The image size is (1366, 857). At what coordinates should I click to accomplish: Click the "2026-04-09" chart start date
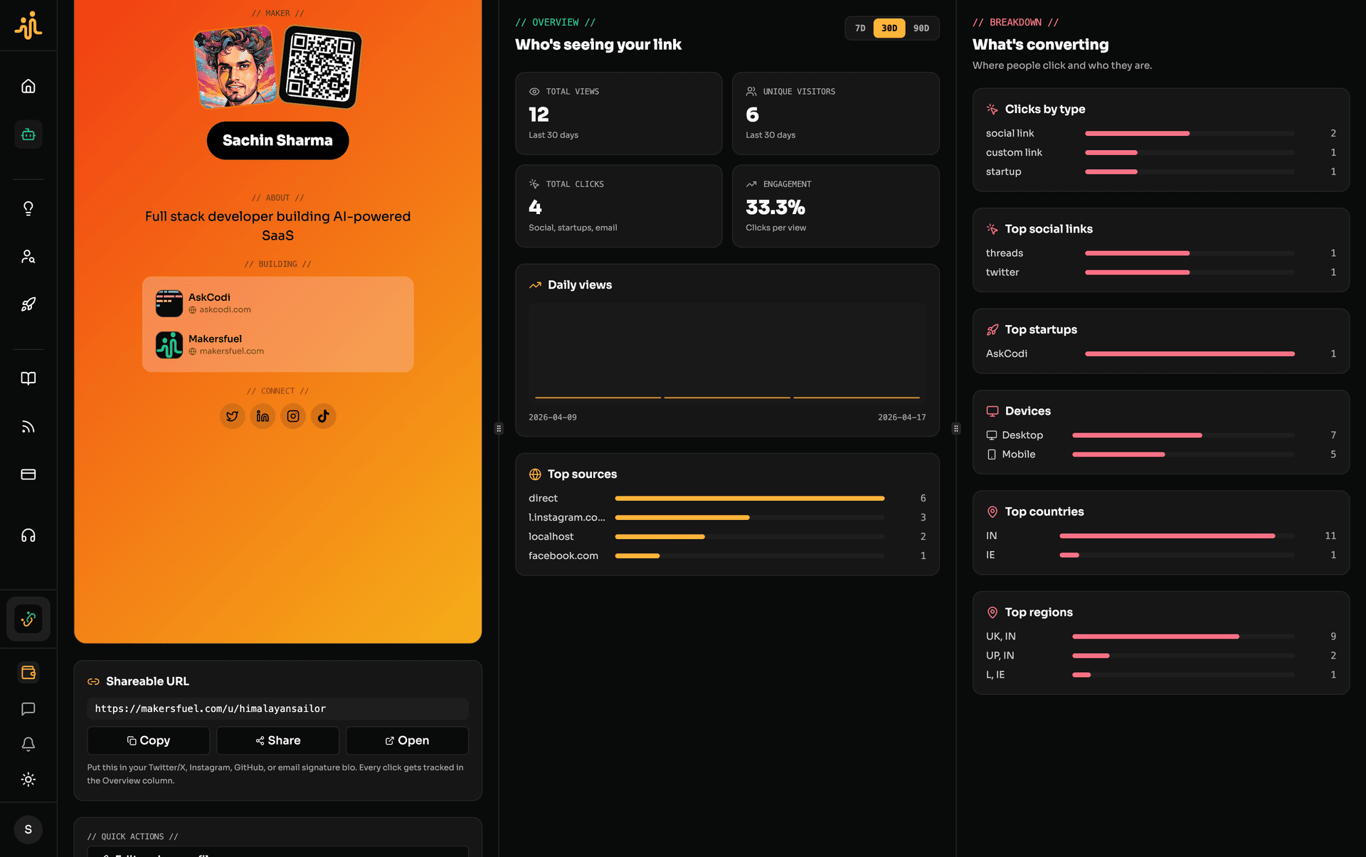coord(553,417)
